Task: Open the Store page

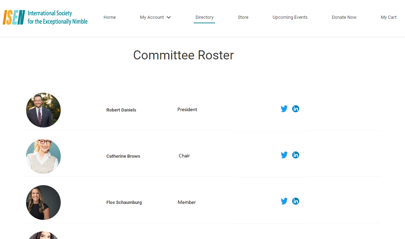Action: point(243,17)
